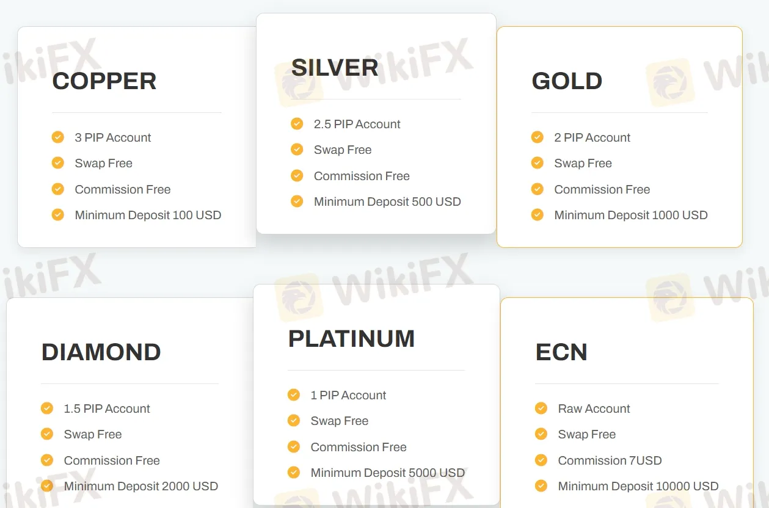Click checkmark beside Minimum Deposit 100 USD

(x=58, y=215)
